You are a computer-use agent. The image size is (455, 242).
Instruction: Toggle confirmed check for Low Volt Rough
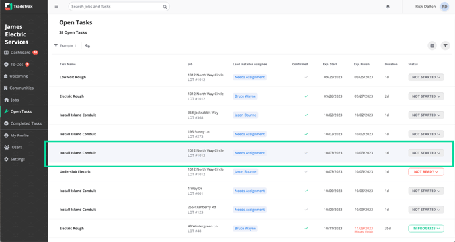click(x=306, y=77)
